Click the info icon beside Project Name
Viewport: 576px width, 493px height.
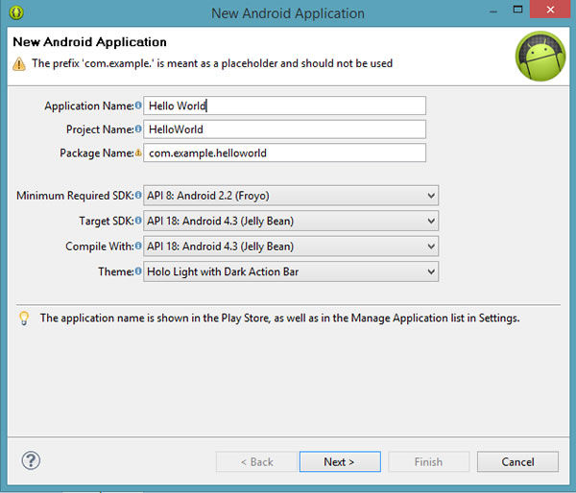[x=138, y=129]
